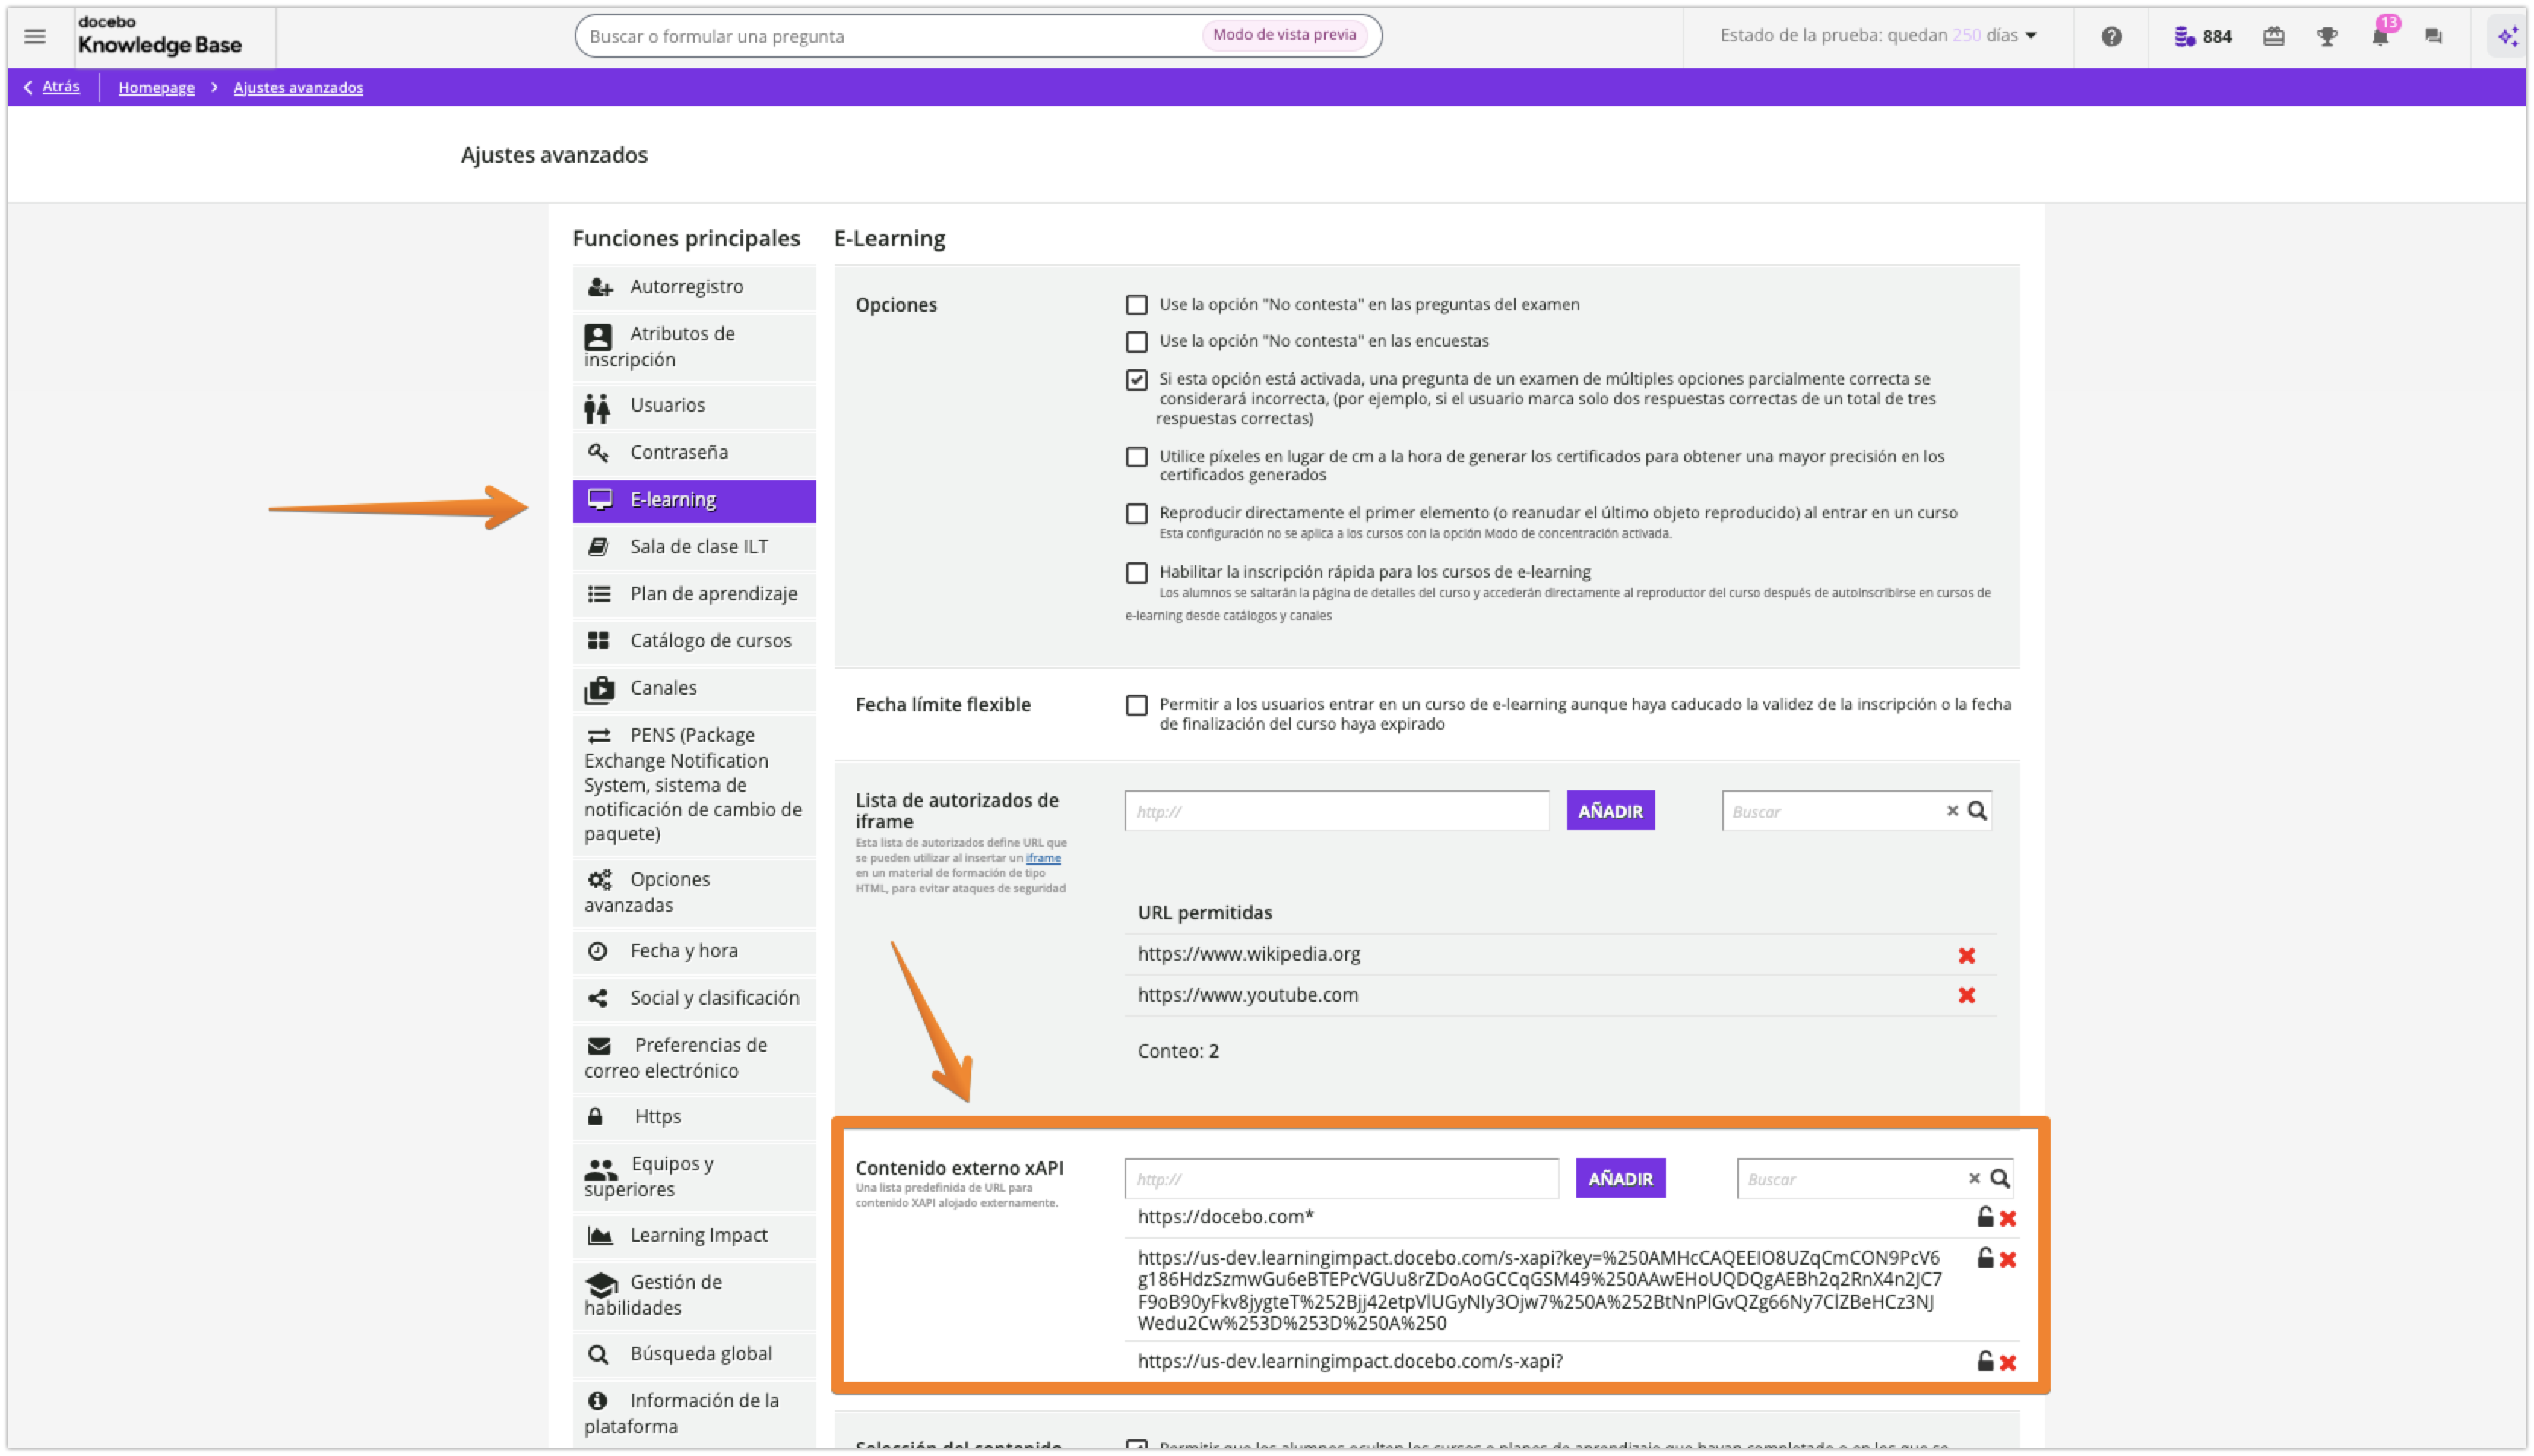Click the docebo Knowledge Base logo

pyautogui.click(x=159, y=36)
